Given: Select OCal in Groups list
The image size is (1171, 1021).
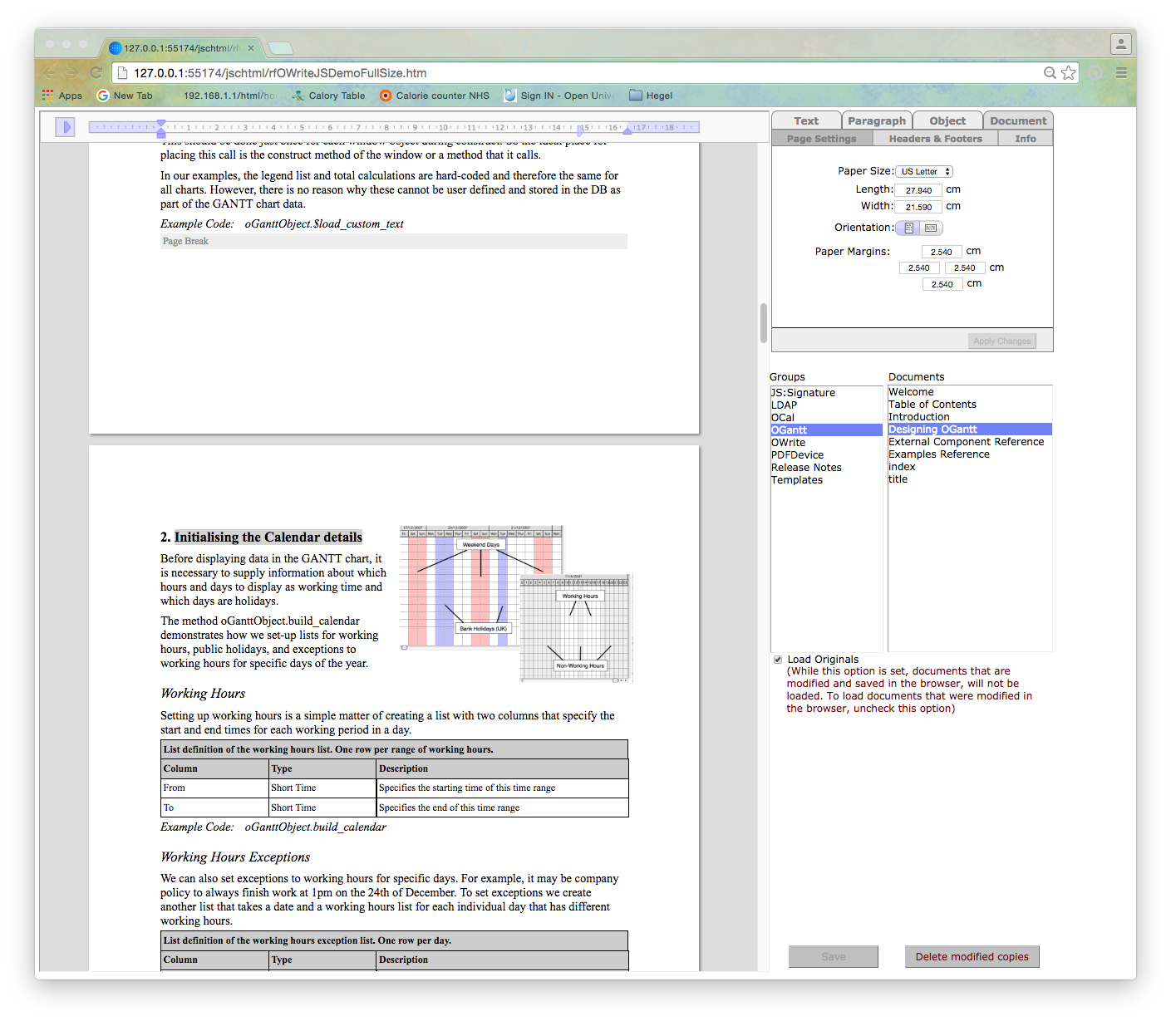Looking at the screenshot, I should pos(826,417).
